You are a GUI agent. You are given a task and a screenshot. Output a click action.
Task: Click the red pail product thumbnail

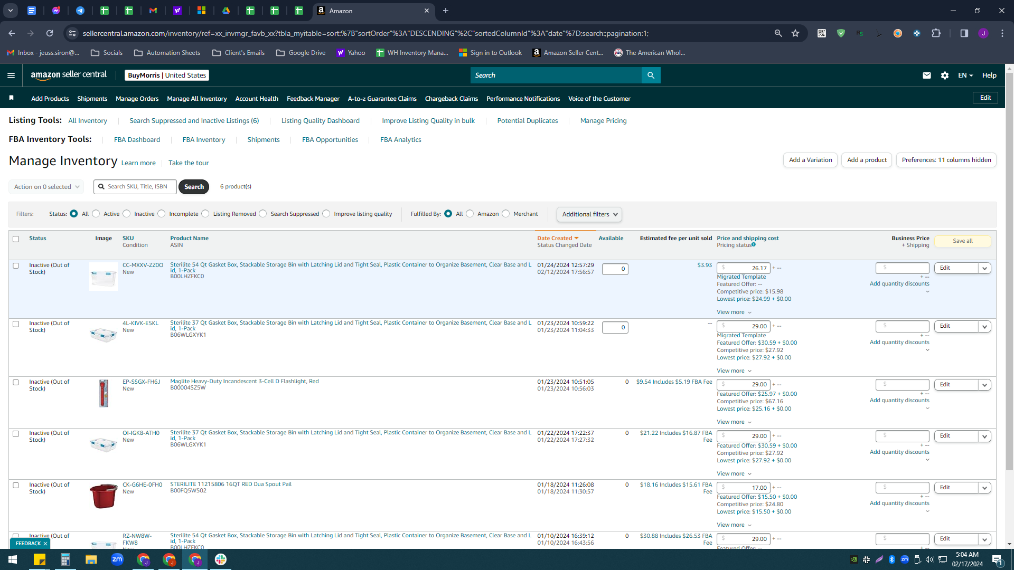[104, 496]
